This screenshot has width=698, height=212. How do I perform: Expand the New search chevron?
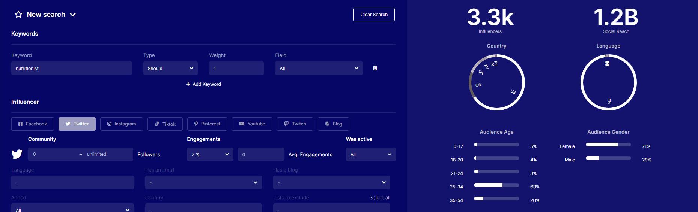click(73, 15)
